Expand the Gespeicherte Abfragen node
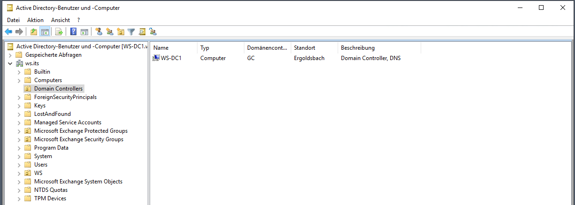 point(10,55)
